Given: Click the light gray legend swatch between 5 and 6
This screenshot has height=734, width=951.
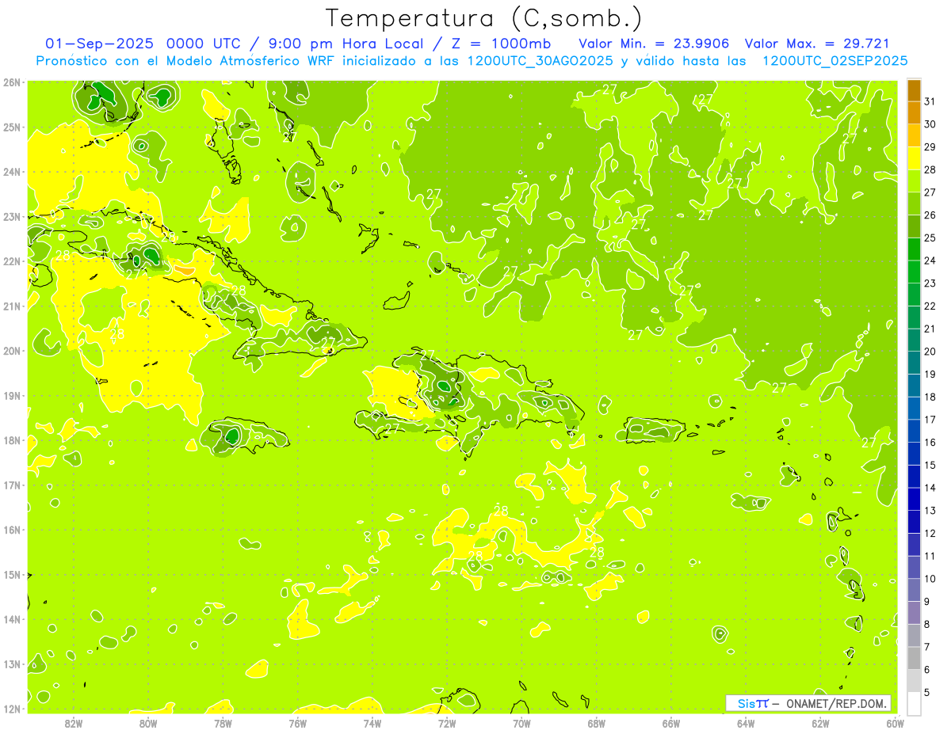Looking at the screenshot, I should (914, 680).
